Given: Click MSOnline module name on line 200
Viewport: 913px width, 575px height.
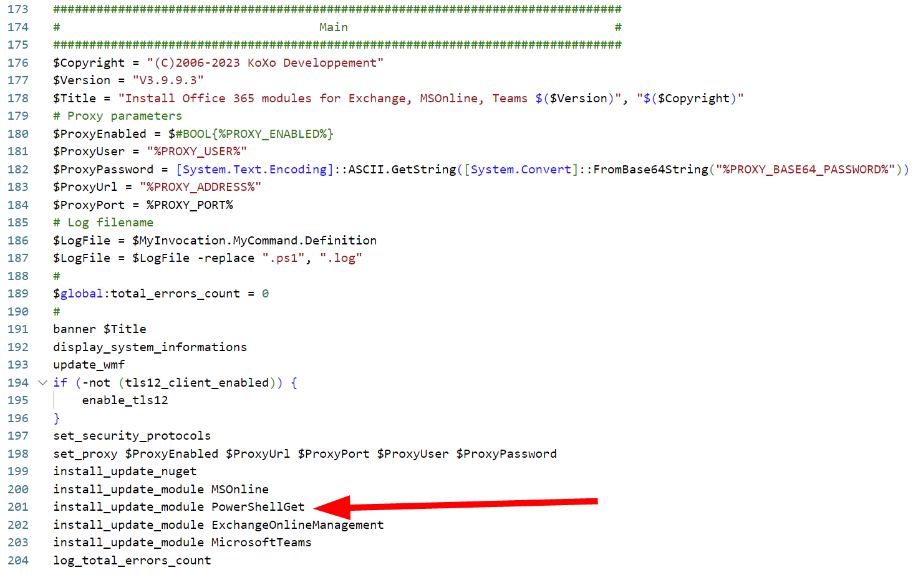Looking at the screenshot, I should [240, 489].
